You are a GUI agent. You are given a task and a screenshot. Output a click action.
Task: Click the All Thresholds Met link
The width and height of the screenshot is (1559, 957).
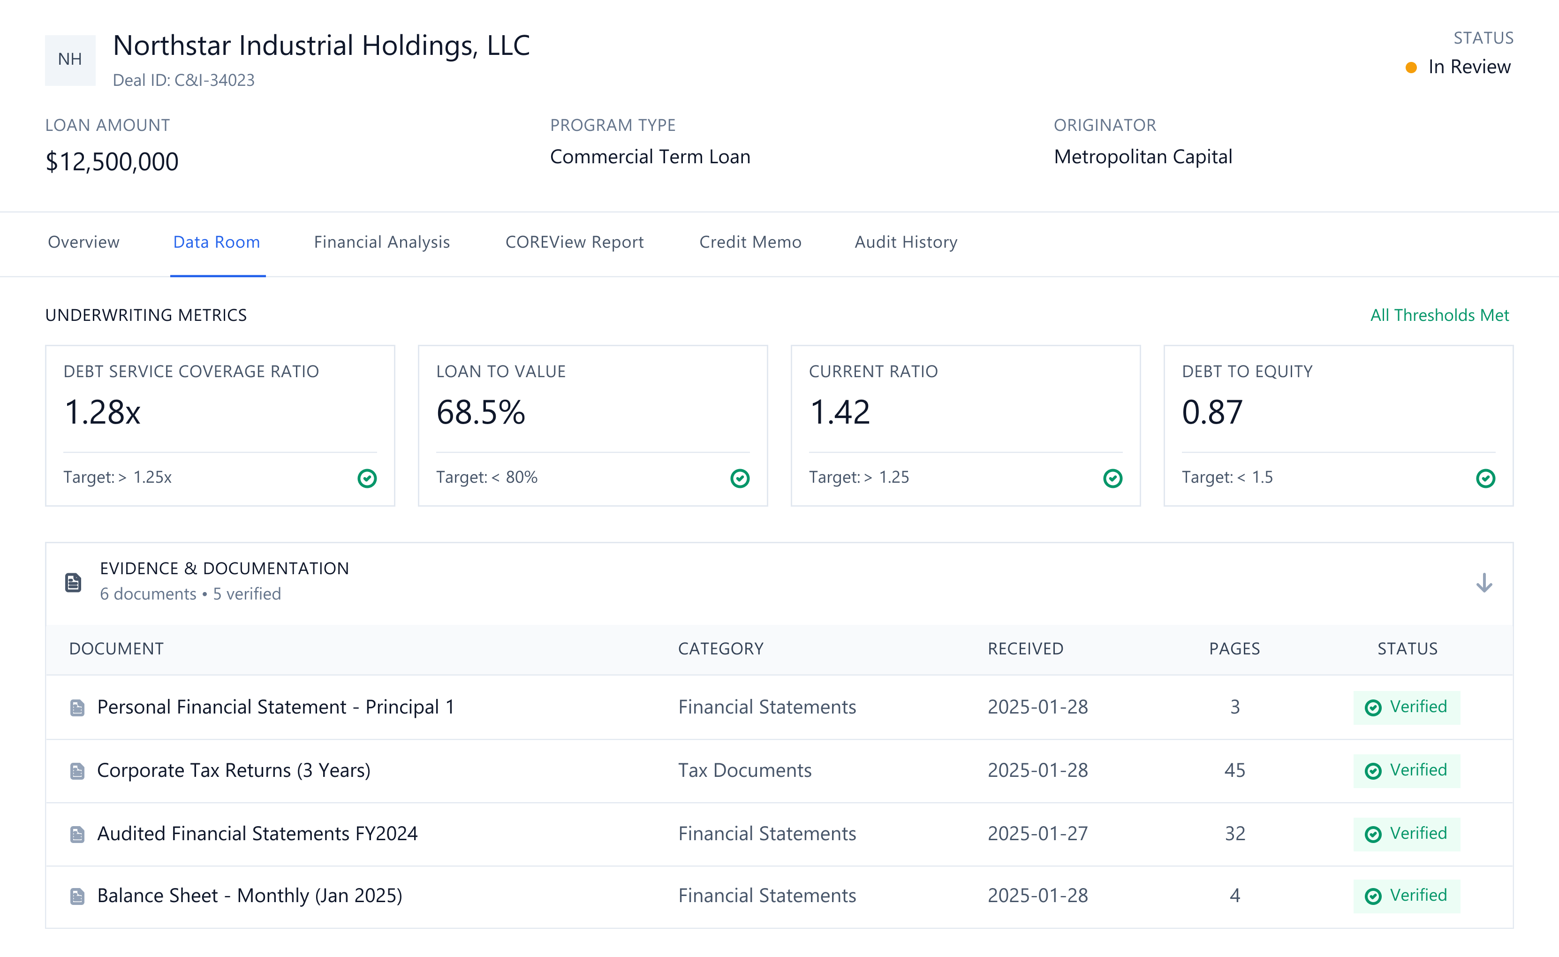click(x=1439, y=315)
